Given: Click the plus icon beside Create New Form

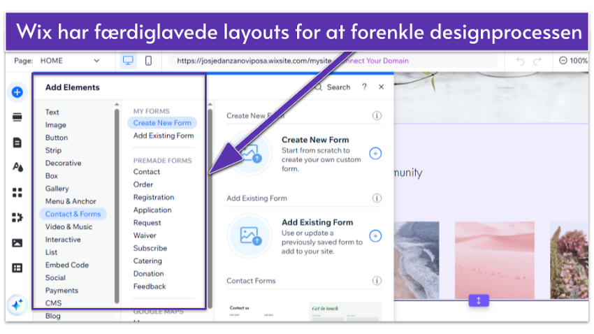Looking at the screenshot, I should 375,154.
